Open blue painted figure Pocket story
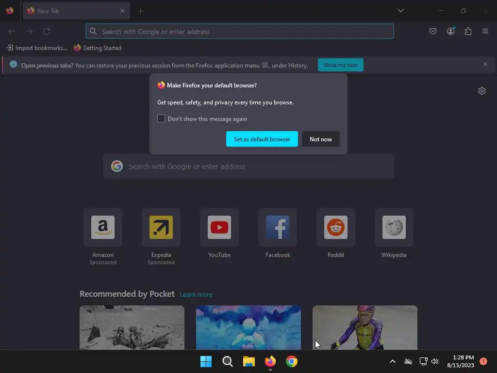 click(x=248, y=328)
